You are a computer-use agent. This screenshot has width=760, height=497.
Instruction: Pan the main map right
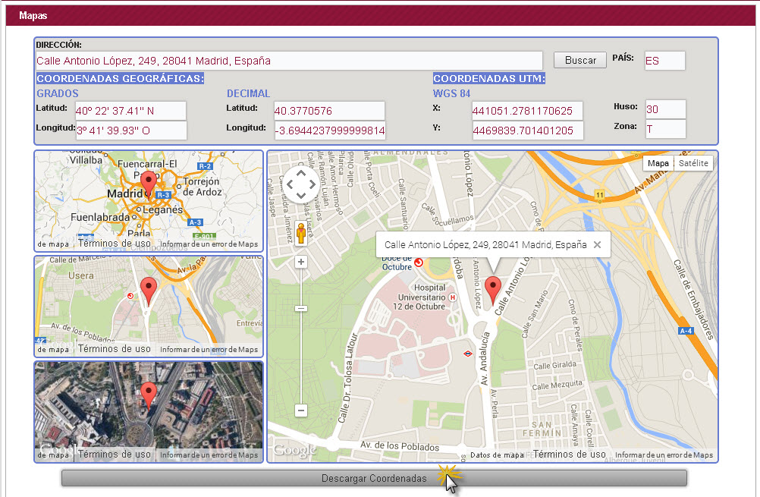click(312, 184)
